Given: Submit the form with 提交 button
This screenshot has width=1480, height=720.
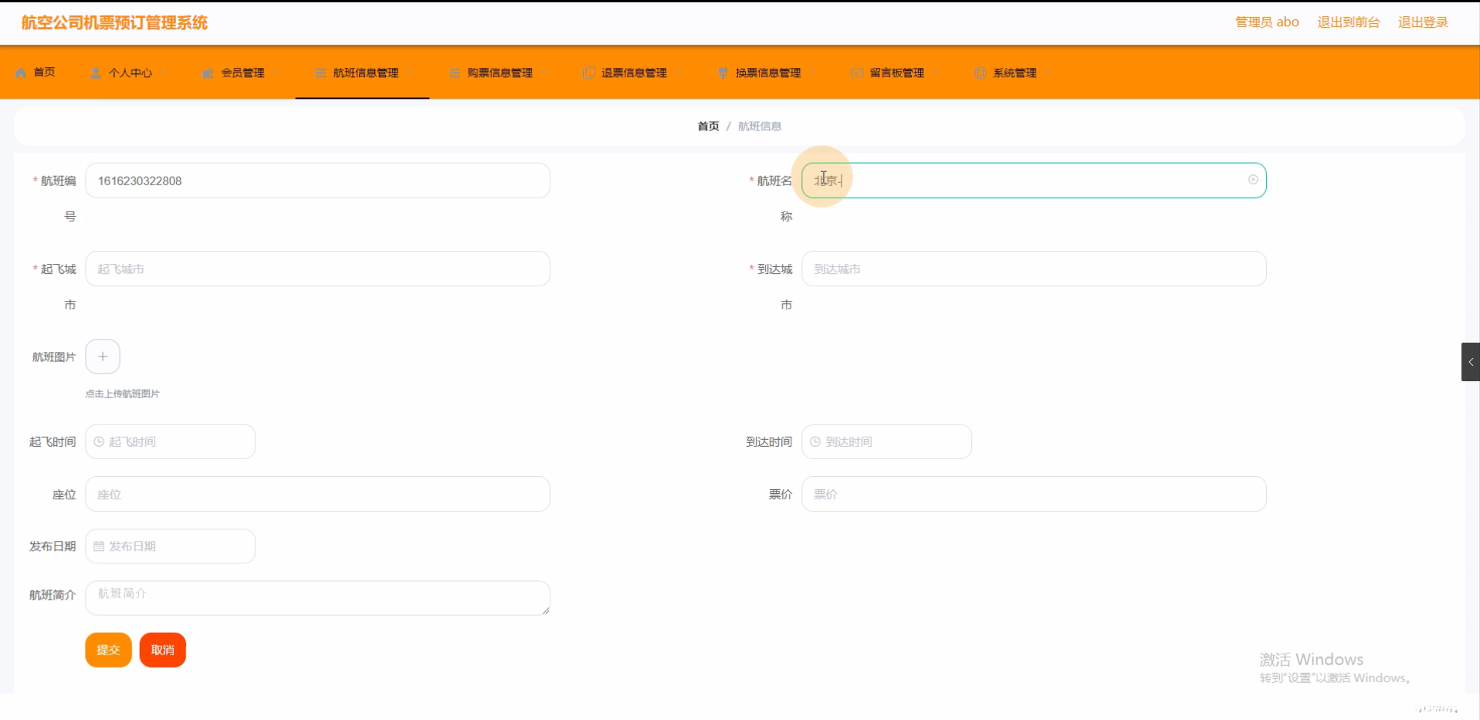Looking at the screenshot, I should click(x=108, y=650).
